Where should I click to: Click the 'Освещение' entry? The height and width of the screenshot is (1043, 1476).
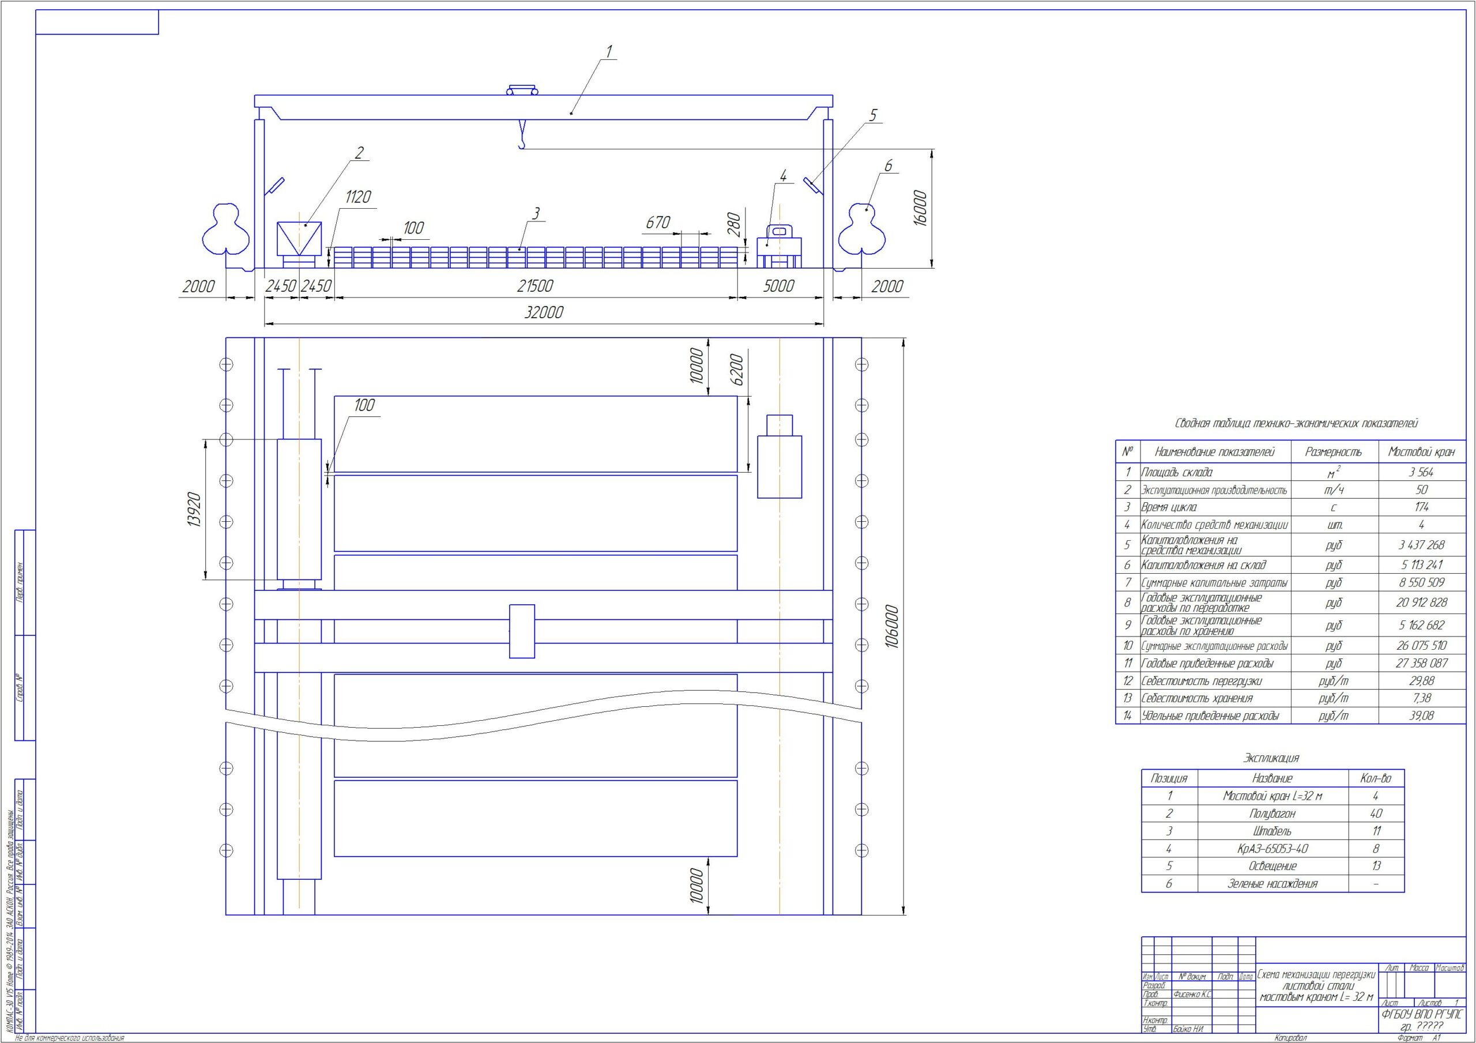[x=1272, y=866]
